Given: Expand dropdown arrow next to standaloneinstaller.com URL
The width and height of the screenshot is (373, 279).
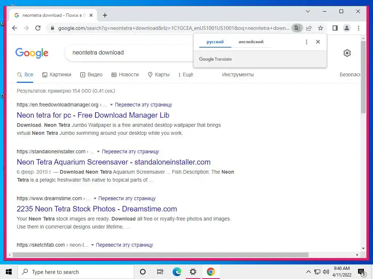Looking at the screenshot, I should coord(98,151).
